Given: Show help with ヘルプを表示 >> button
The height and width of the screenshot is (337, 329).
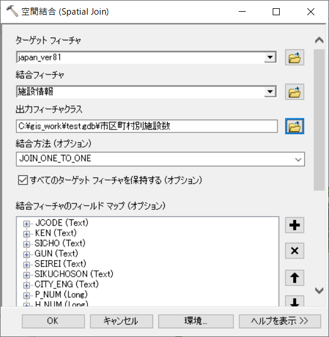Looking at the screenshot, I should [280, 321].
